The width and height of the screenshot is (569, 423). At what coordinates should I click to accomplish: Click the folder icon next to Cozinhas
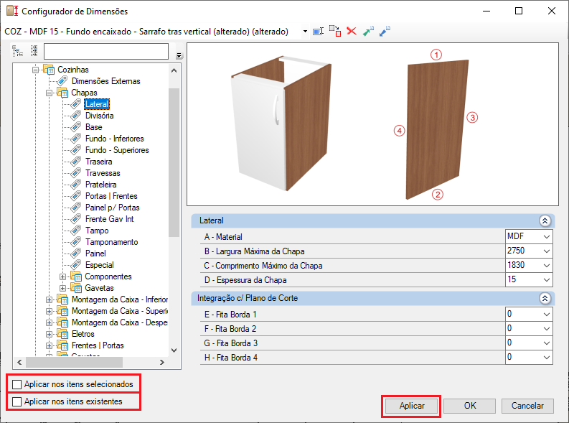pyautogui.click(x=49, y=69)
